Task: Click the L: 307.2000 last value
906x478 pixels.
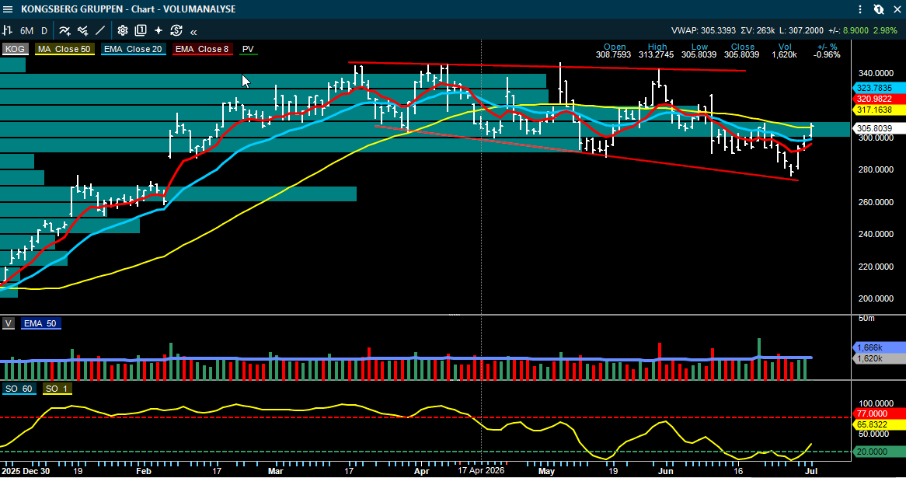Action: tap(801, 30)
